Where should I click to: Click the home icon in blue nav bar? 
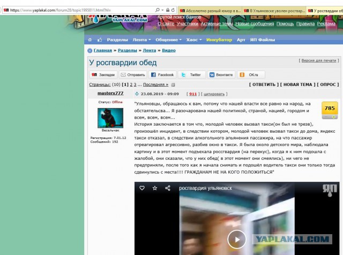[90, 40]
